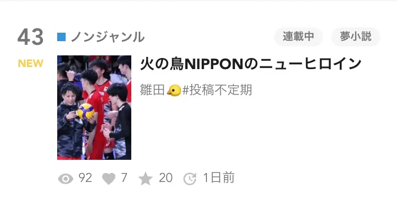
Task: Click the ranking number 43
Action: pos(30,37)
